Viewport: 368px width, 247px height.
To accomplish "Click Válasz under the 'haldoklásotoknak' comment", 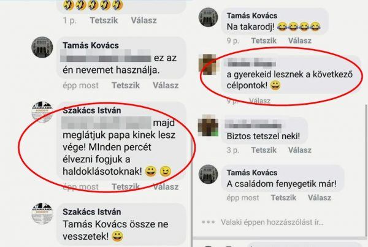I will [166, 187].
